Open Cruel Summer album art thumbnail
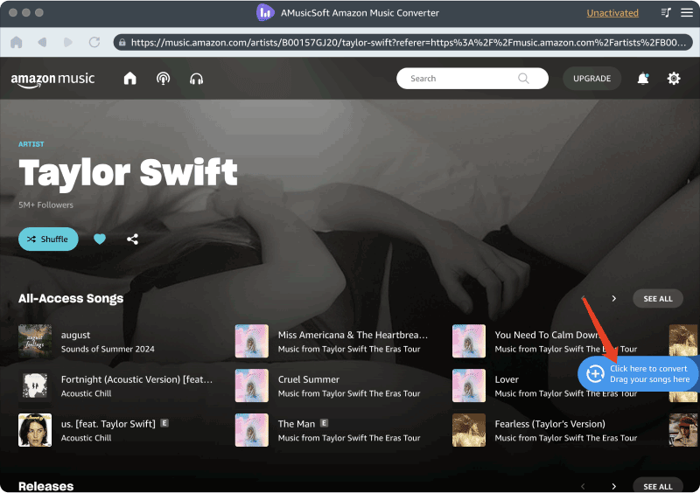 (252, 385)
